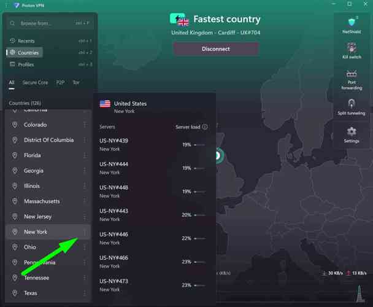
Task: Click the Florida location pin icon
Action: pos(15,155)
